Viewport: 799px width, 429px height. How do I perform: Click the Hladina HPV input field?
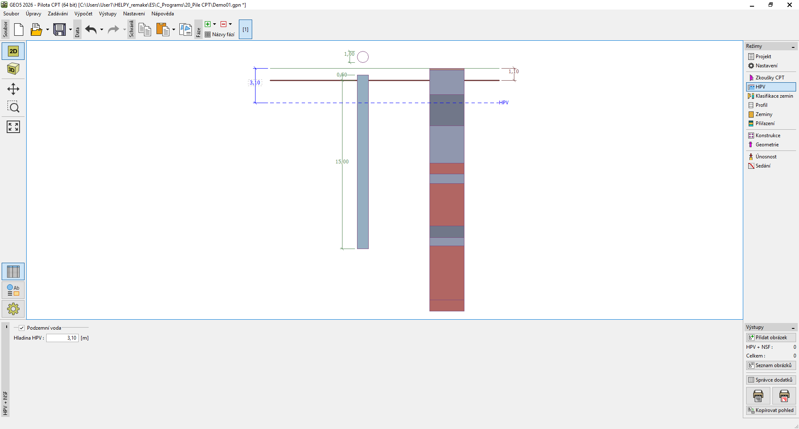tap(62, 338)
